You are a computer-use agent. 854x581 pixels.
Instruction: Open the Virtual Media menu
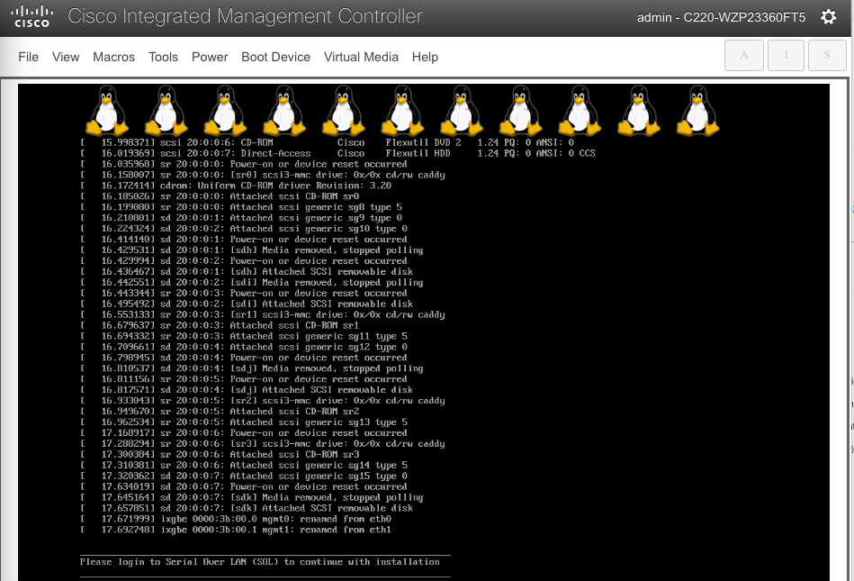[361, 57]
